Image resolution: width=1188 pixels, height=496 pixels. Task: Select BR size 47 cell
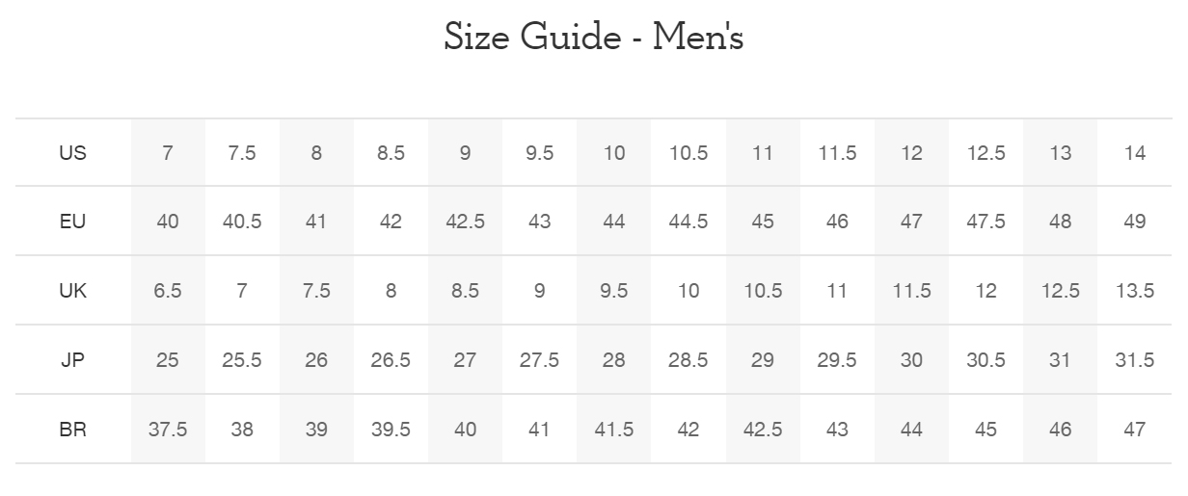click(x=1135, y=430)
